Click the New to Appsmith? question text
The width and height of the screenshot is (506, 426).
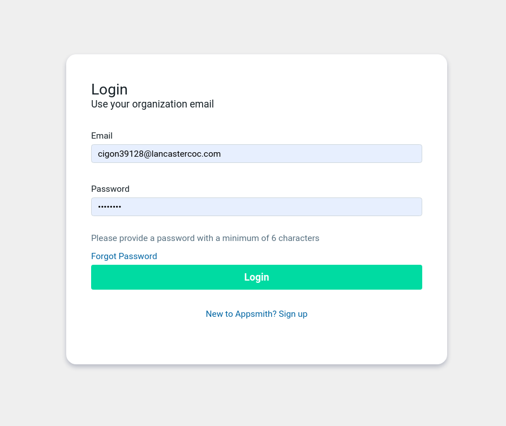click(x=241, y=314)
